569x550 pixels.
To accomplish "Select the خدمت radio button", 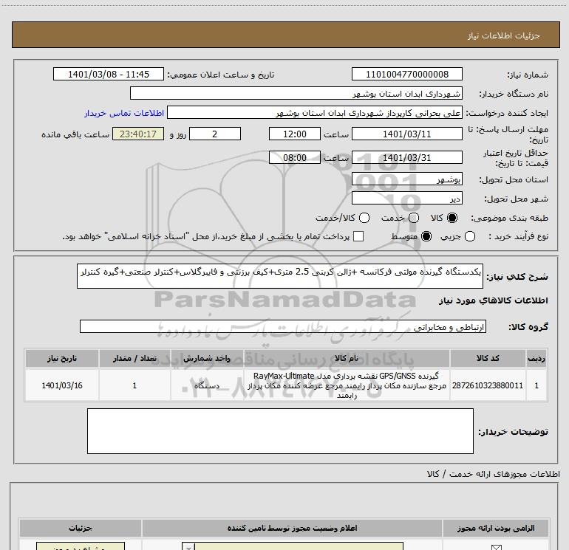I will pos(414,218).
